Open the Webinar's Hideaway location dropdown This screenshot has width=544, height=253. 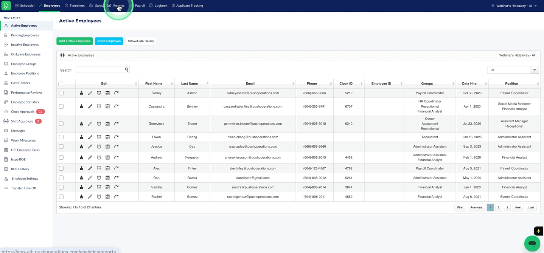[514, 6]
